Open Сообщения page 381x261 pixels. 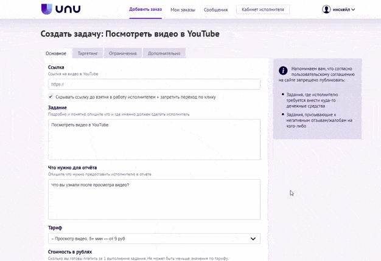tap(215, 10)
